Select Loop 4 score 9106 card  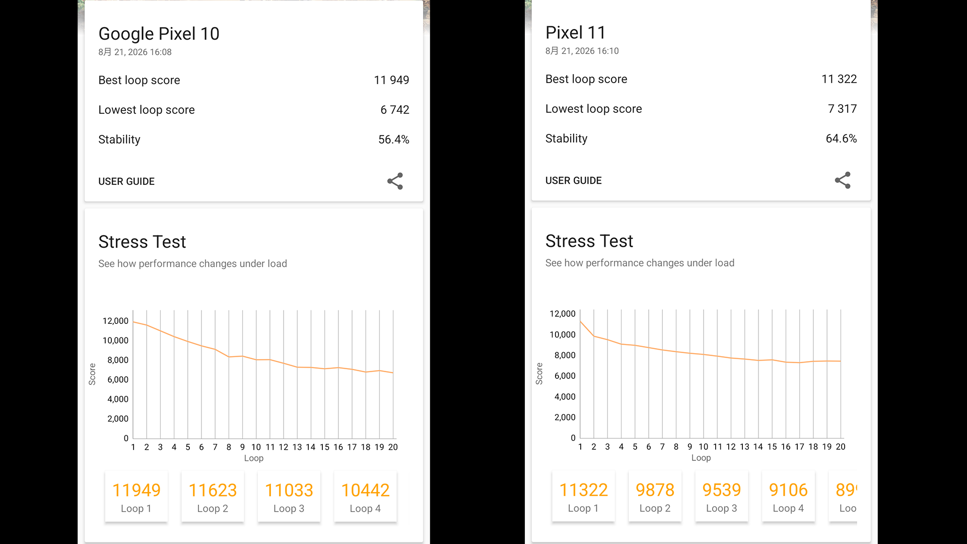pos(789,496)
